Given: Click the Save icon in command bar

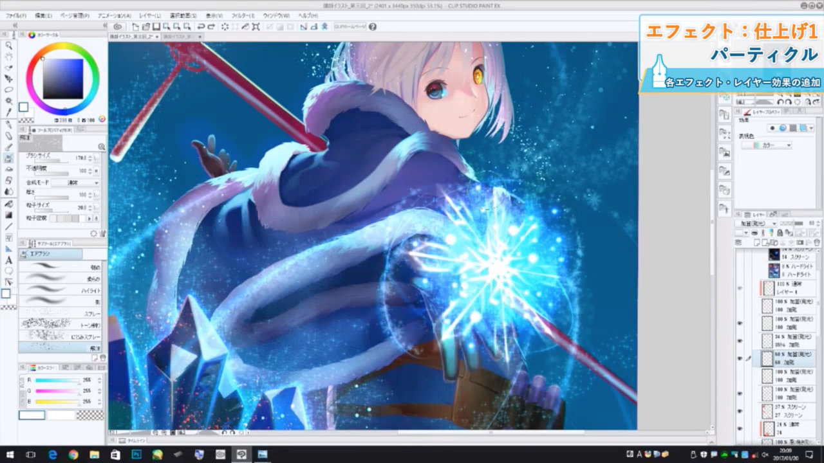Looking at the screenshot, I should click(x=156, y=27).
